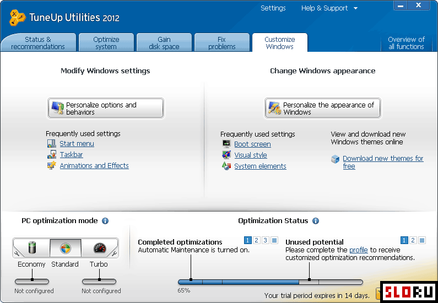Show completed optimizations page 1
Image resolution: width=438 pixels, height=303 pixels.
coord(247,240)
